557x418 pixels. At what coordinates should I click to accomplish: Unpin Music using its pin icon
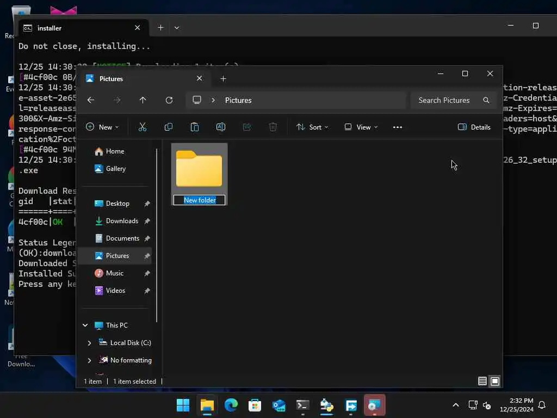click(x=147, y=273)
